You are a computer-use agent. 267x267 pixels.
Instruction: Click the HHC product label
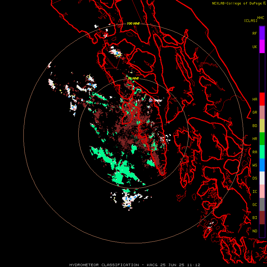point(260,18)
